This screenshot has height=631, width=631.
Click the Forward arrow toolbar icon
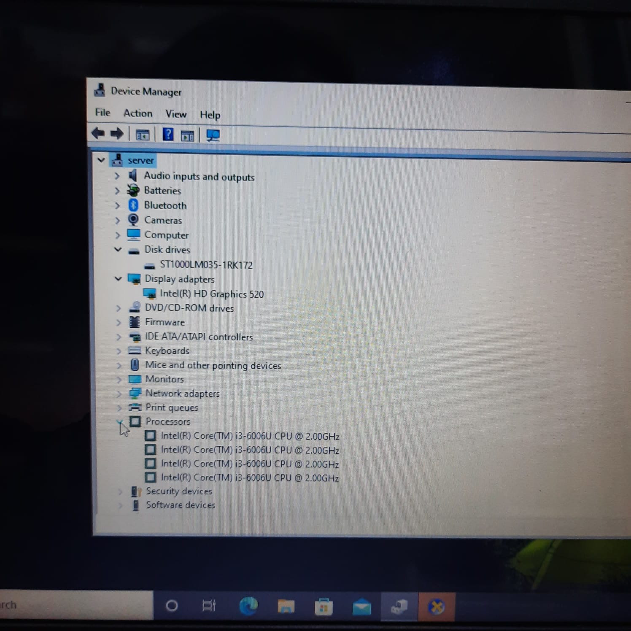point(117,134)
